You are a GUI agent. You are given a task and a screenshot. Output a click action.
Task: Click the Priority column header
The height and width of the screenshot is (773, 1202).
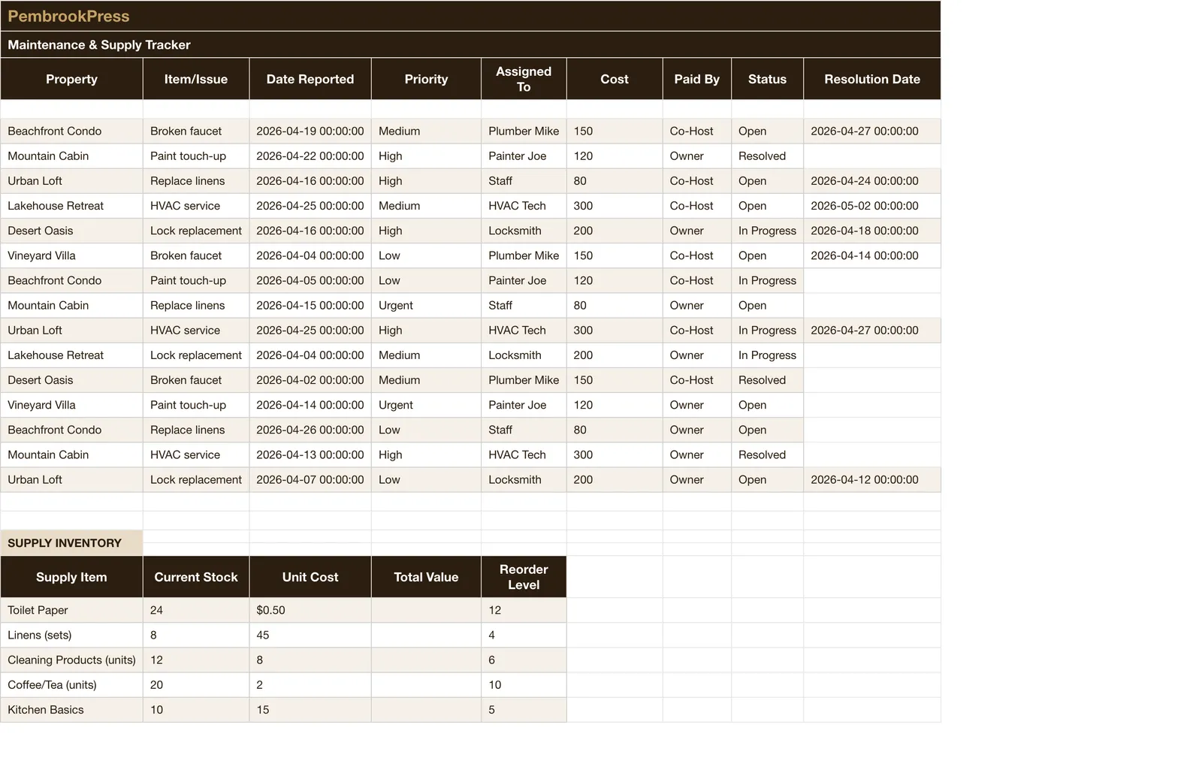pos(426,79)
